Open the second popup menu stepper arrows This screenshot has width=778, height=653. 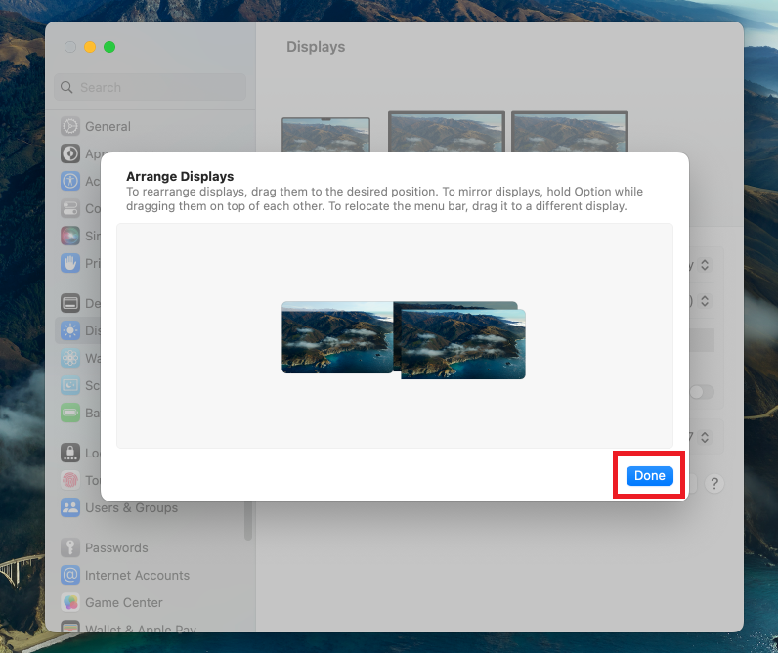coord(704,301)
